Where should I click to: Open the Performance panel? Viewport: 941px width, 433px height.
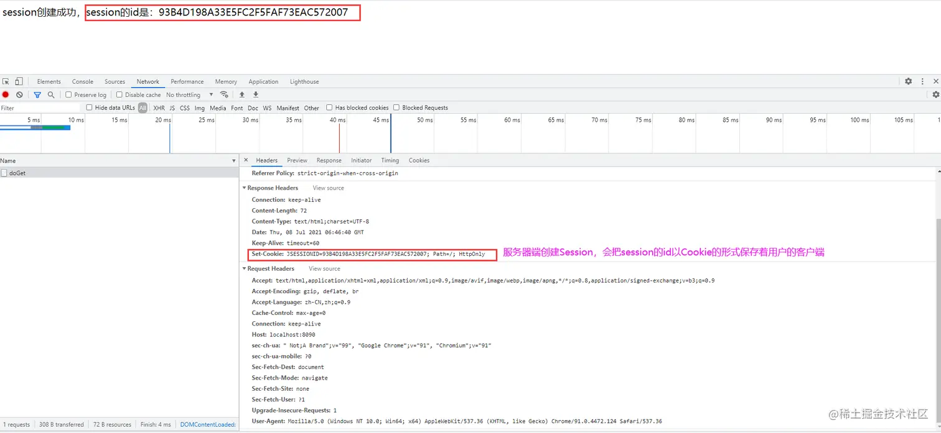(x=187, y=81)
